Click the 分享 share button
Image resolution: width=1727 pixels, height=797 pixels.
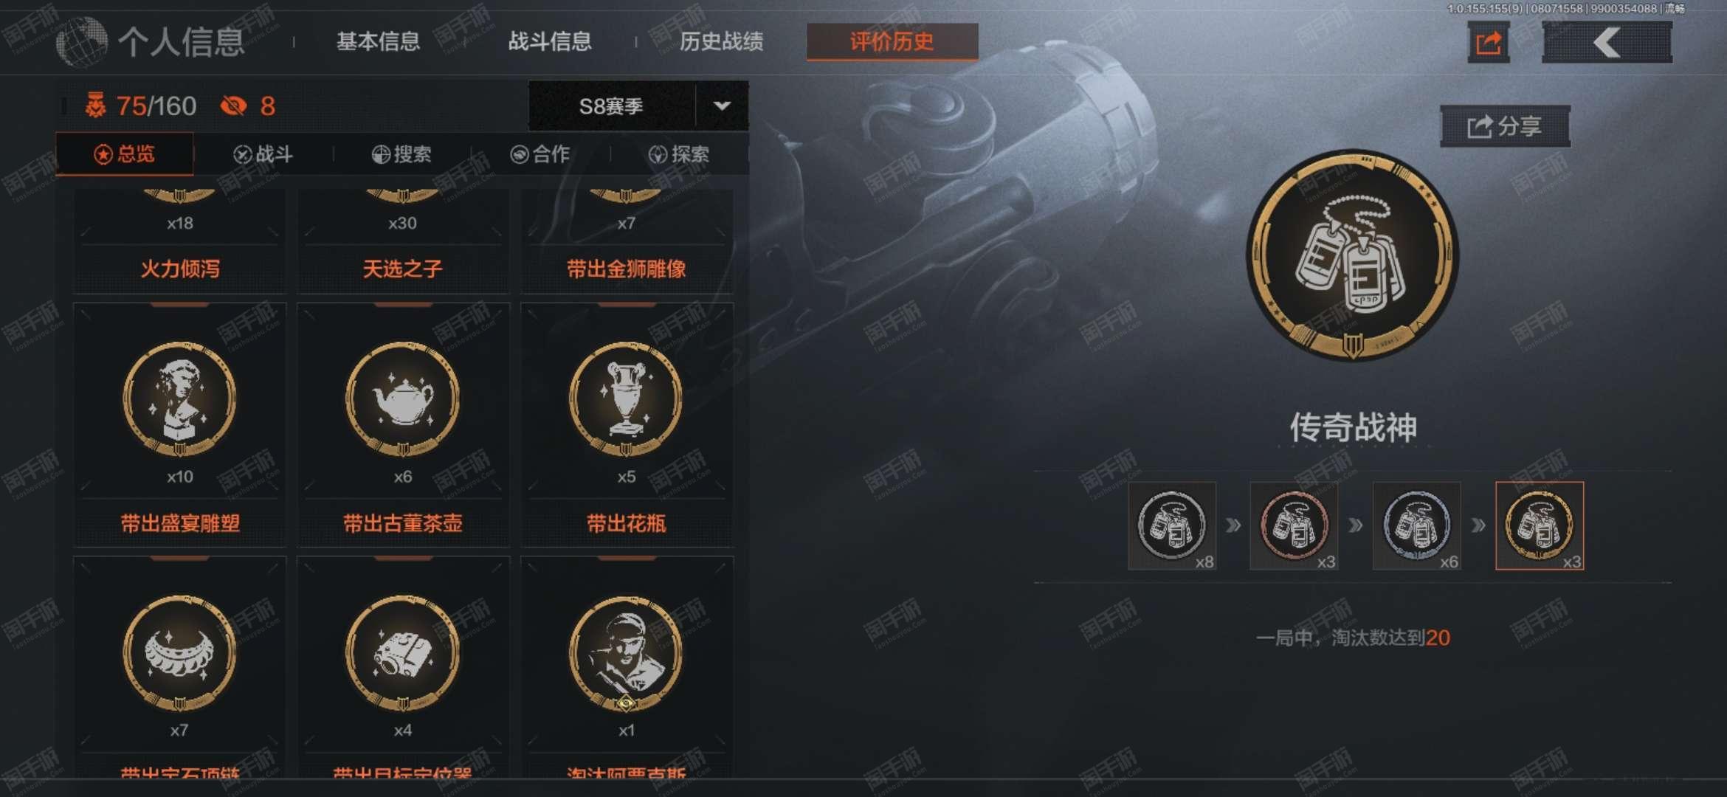point(1505,126)
